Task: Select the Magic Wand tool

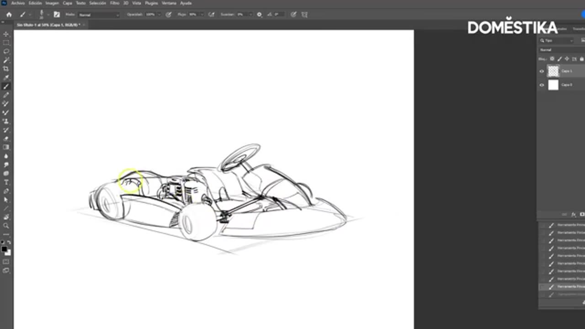Action: coord(6,60)
